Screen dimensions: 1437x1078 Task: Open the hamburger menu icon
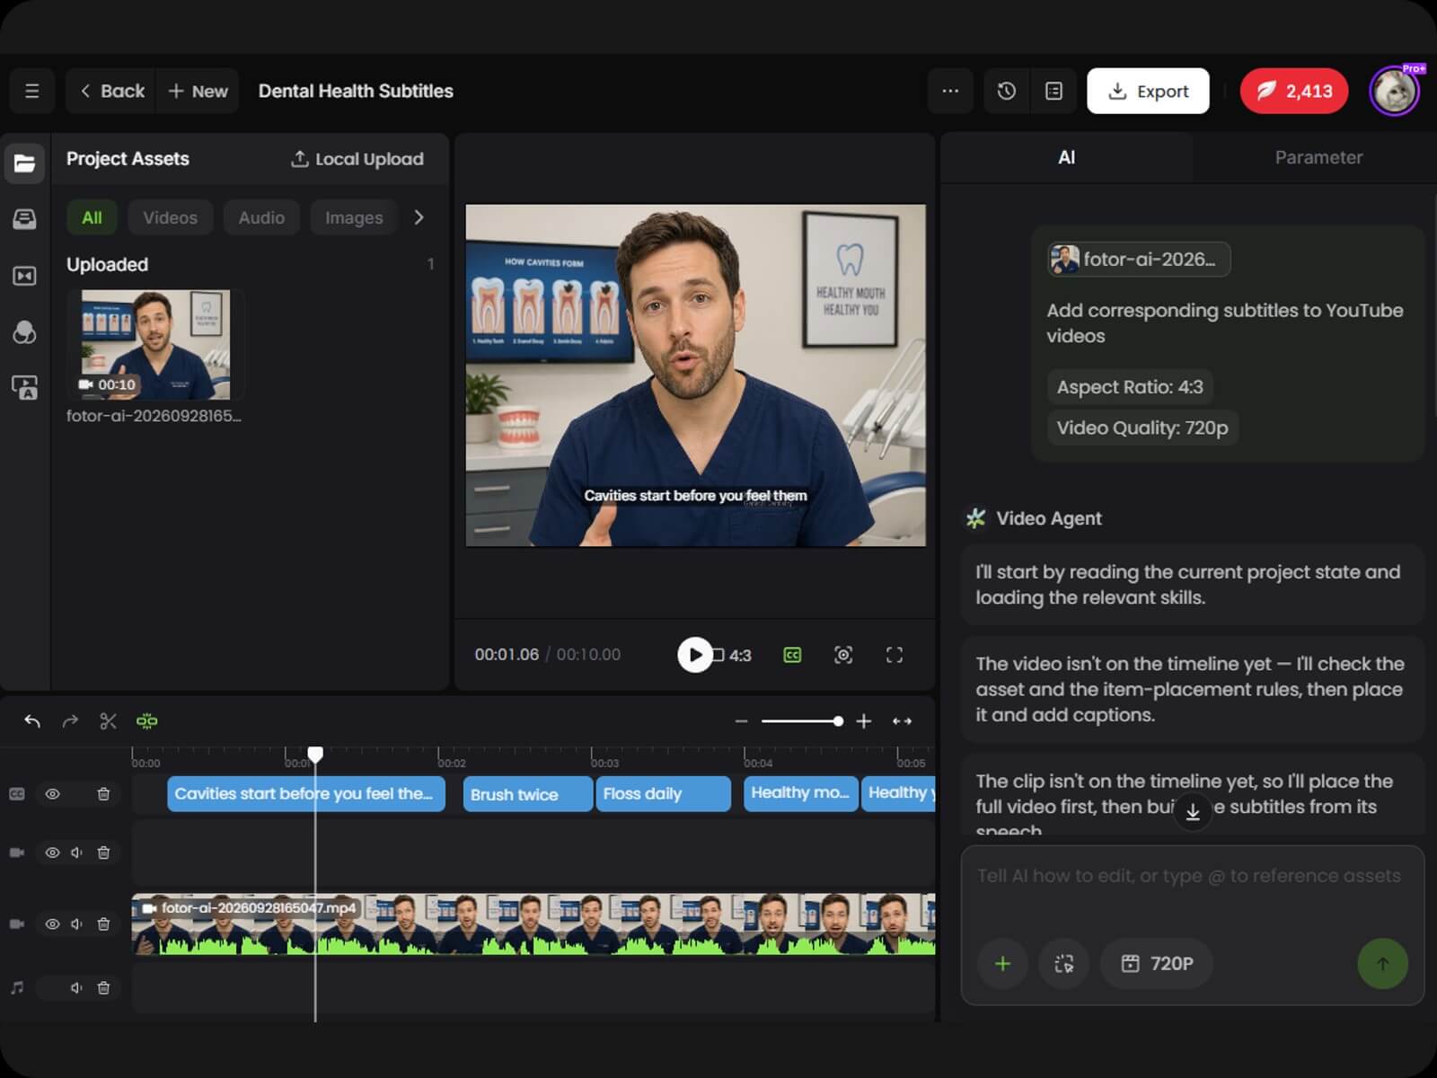[32, 91]
